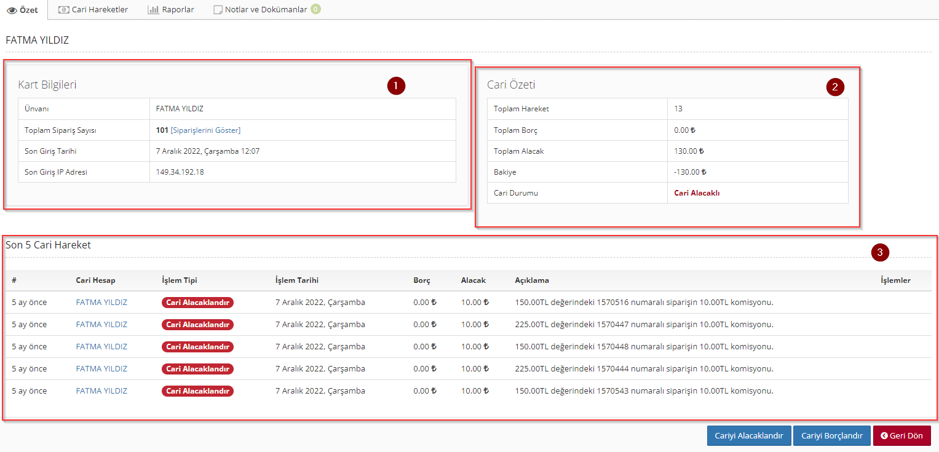Click the note icon beside Notlar ve Dokümanlar
The height and width of the screenshot is (452, 939).
pos(218,10)
